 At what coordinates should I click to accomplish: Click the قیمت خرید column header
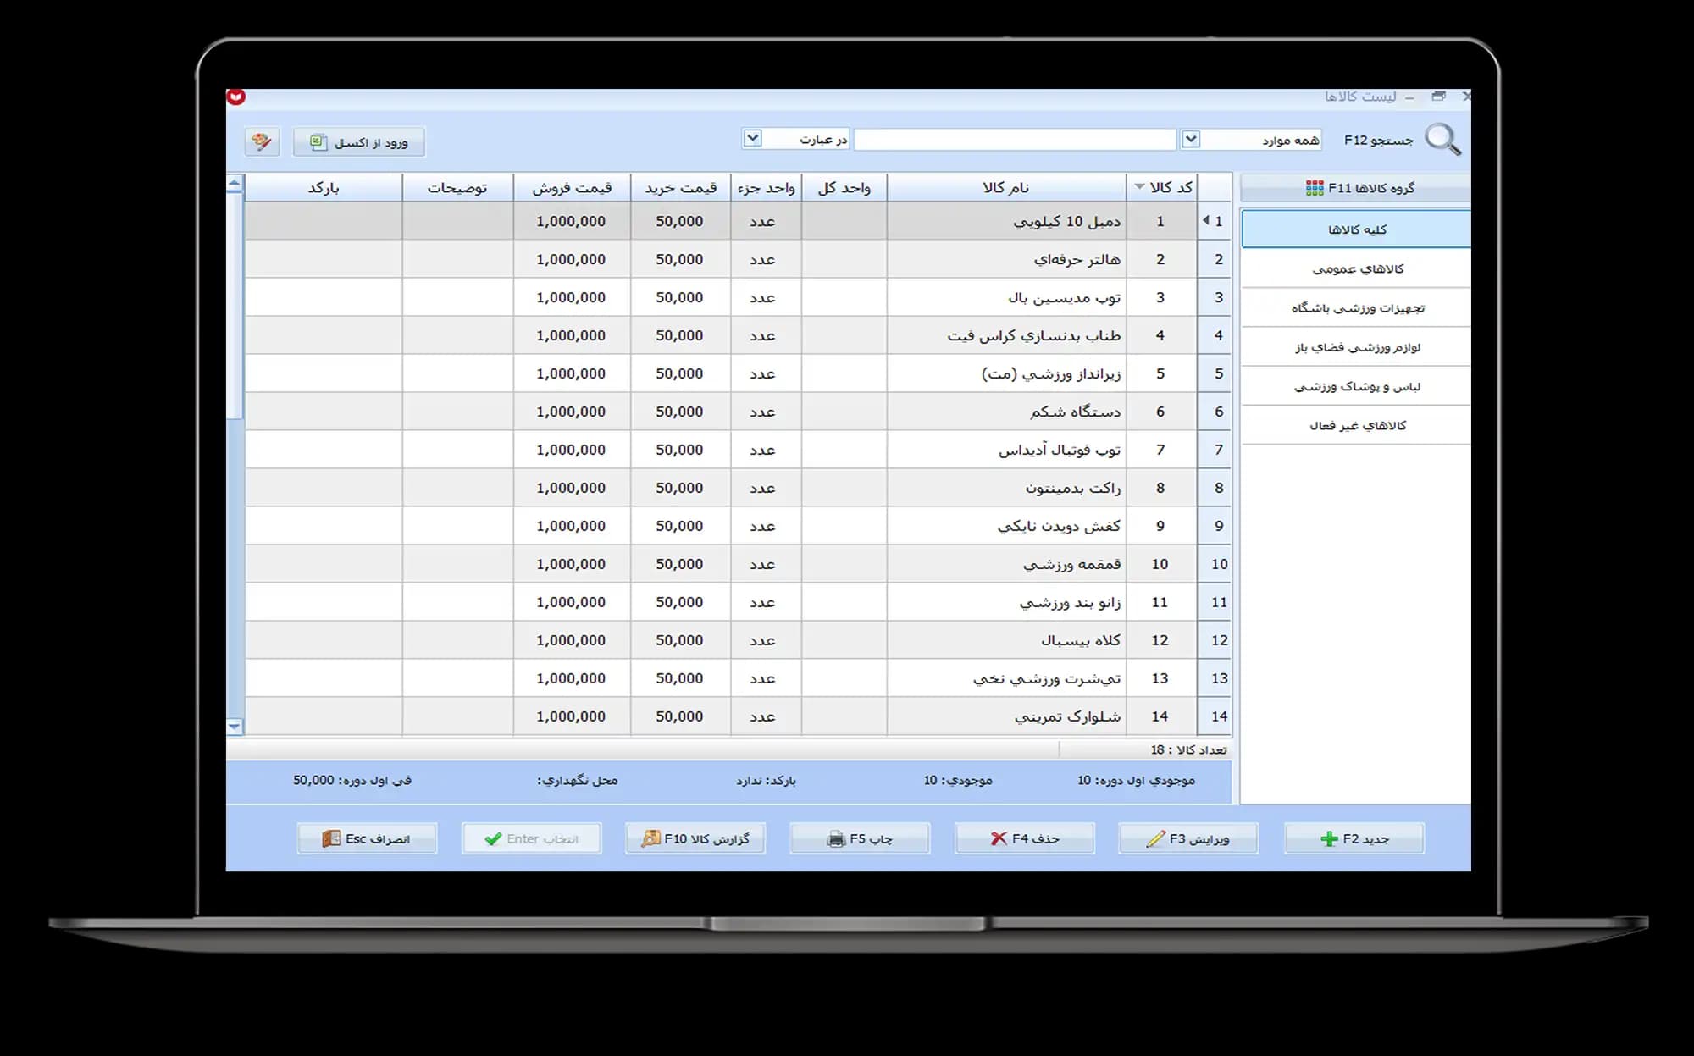680,187
